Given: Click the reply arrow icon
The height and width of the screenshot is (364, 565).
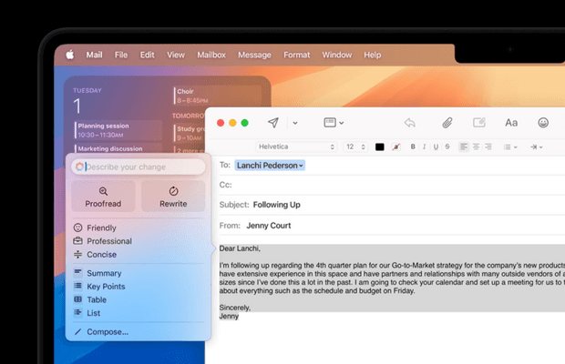Looking at the screenshot, I should coord(410,123).
